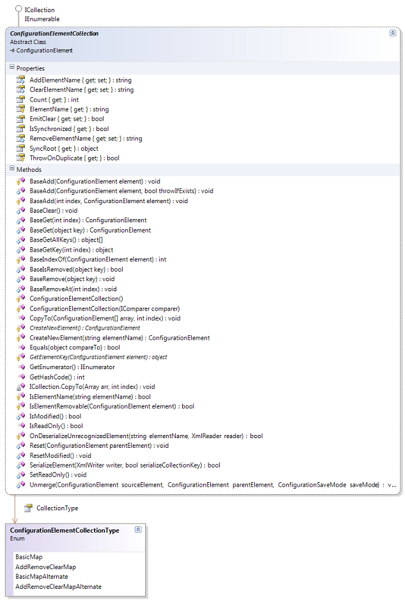
Task: Click the IsSynchronized property icon
Action: pos(20,128)
